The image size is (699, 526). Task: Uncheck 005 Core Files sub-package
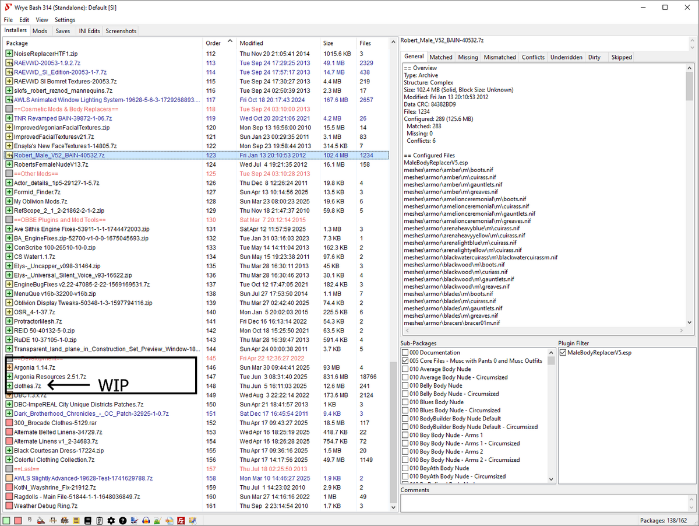point(405,361)
